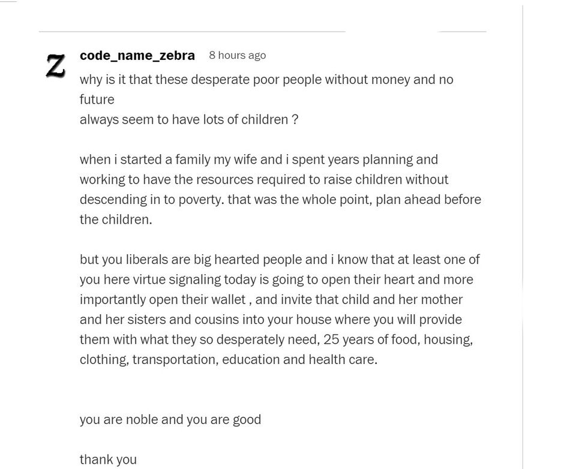The width and height of the screenshot is (588, 469).
Task: Click the line "clothing, transportation, education and health care."
Action: coord(228,360)
